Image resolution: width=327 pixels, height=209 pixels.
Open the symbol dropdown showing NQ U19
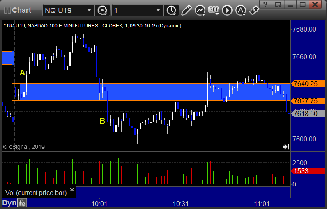pyautogui.click(x=69, y=10)
